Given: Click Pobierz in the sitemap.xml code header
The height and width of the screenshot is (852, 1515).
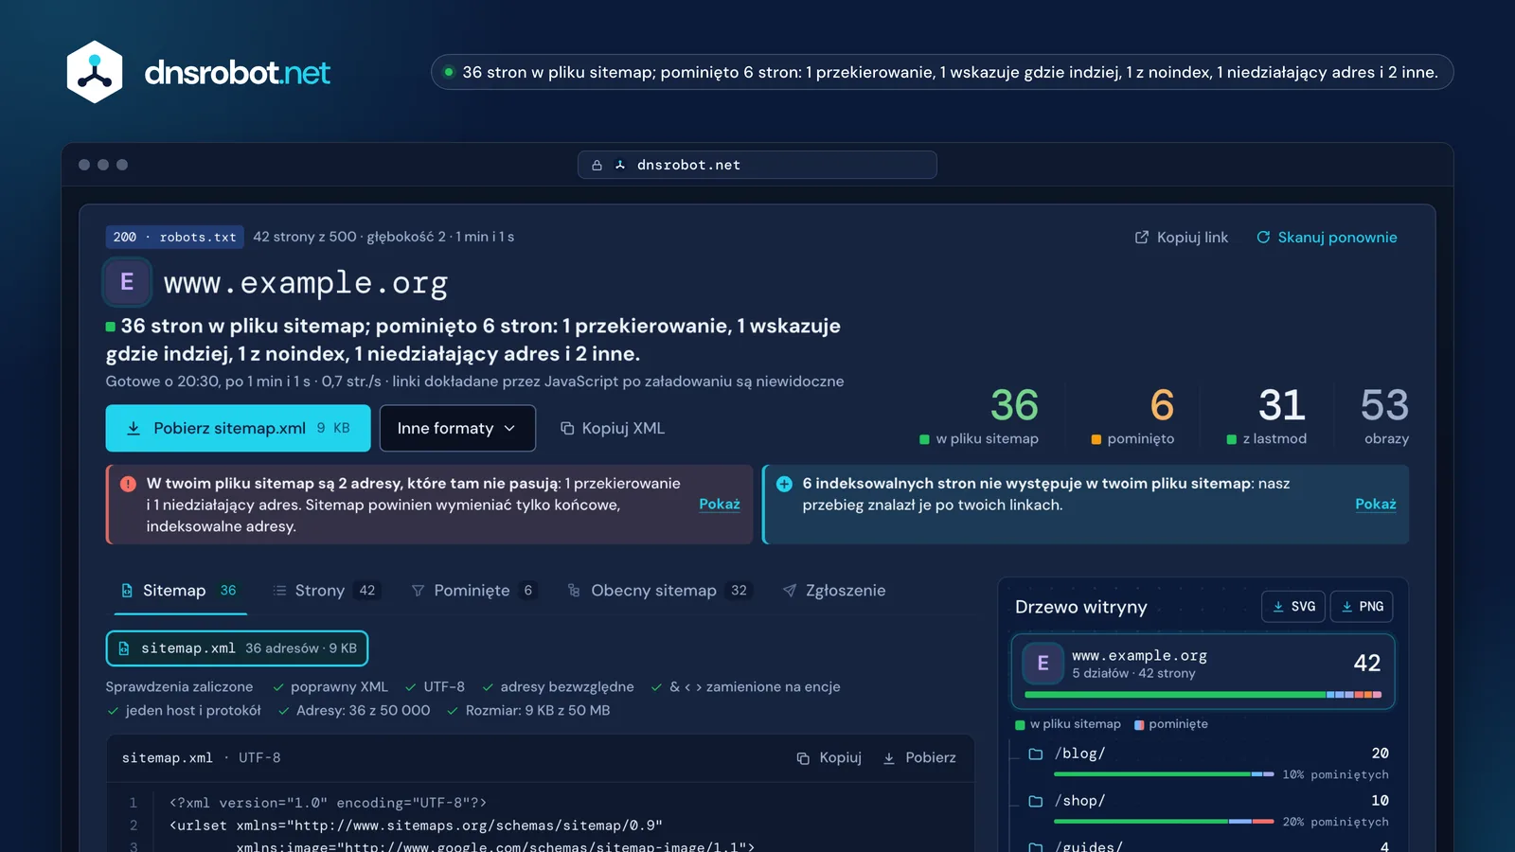Looking at the screenshot, I should tap(919, 758).
